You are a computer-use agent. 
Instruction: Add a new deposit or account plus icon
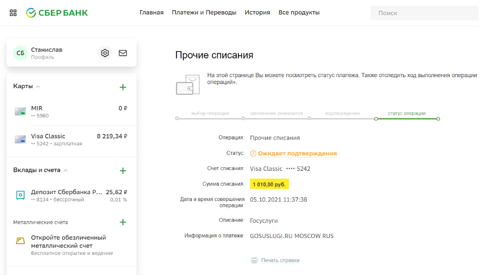point(123,171)
